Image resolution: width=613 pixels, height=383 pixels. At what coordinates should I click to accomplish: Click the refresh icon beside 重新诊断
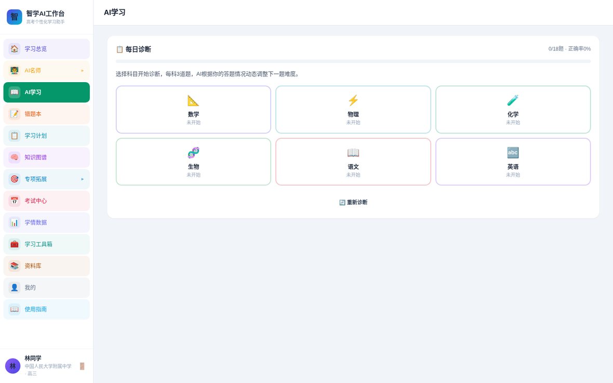(x=342, y=202)
